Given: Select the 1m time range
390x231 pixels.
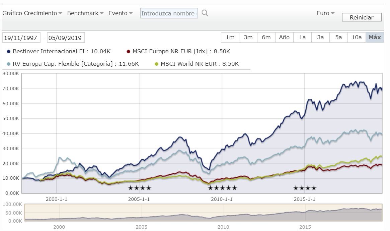Looking at the screenshot, I should (x=230, y=38).
